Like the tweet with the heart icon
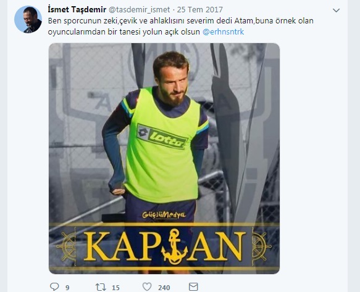The image size is (360, 292). [x=147, y=286]
